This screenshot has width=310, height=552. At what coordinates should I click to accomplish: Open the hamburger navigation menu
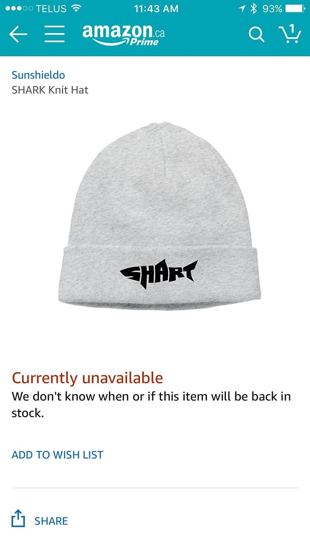[x=54, y=34]
